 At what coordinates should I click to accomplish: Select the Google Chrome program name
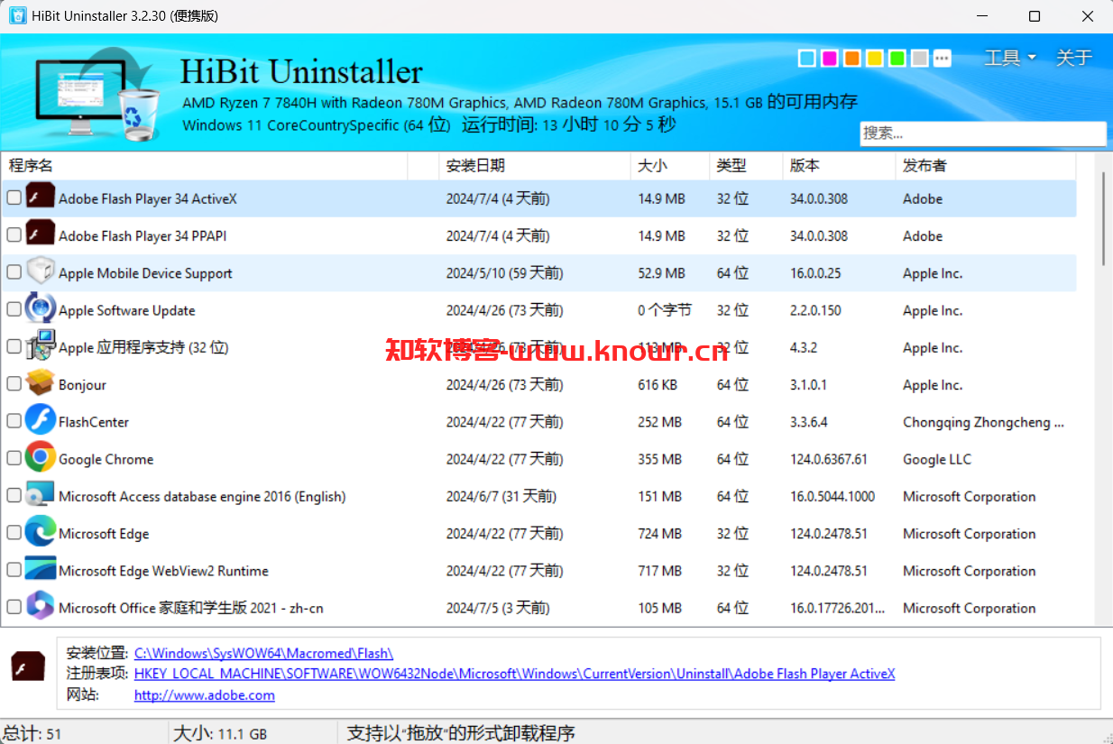pyautogui.click(x=106, y=459)
